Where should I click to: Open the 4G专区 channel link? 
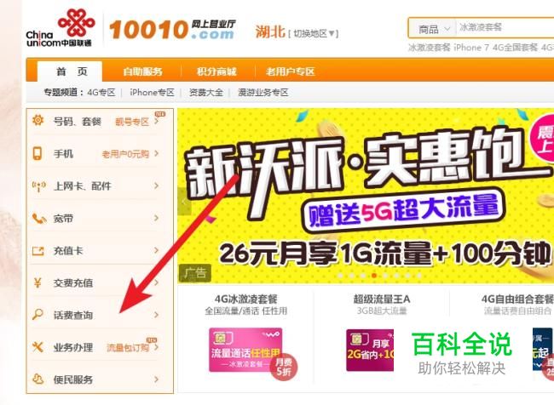(101, 93)
